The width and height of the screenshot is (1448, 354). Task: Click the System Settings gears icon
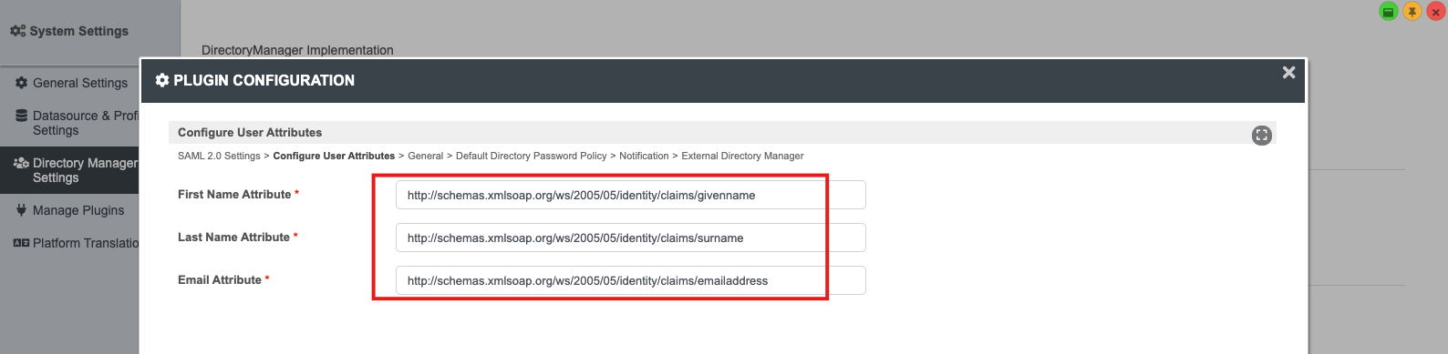[x=17, y=31]
